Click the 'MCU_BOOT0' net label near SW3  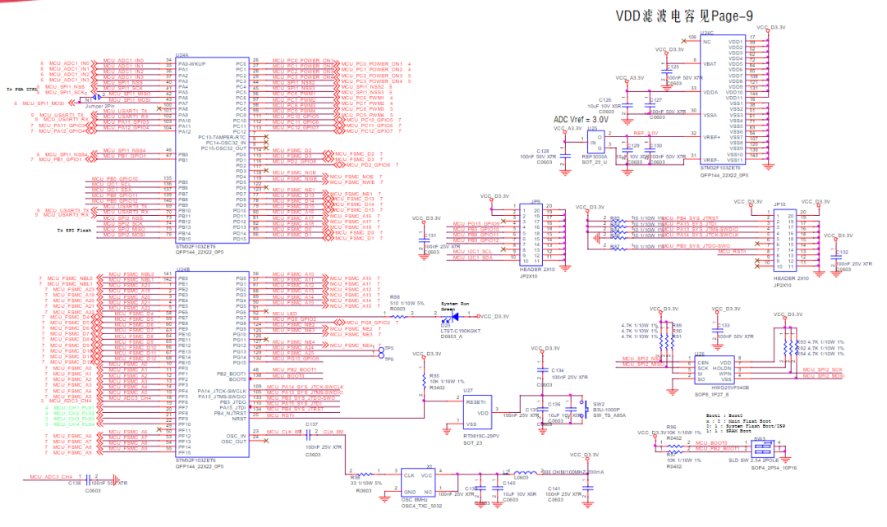click(x=711, y=443)
